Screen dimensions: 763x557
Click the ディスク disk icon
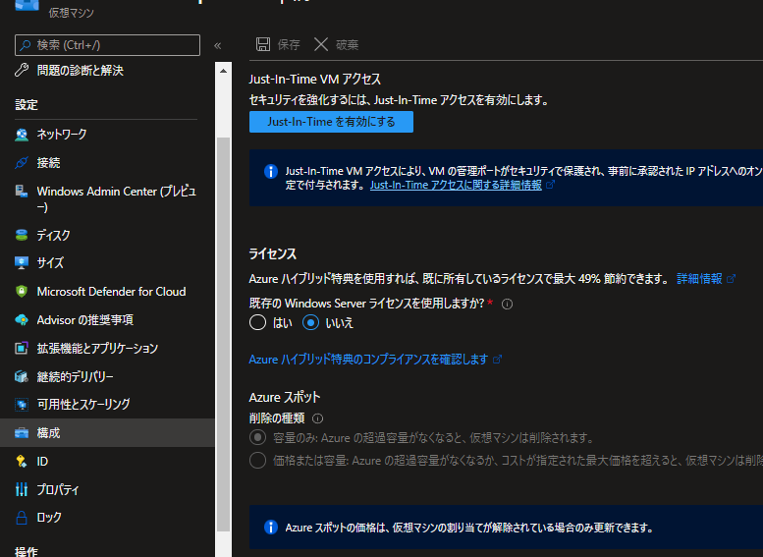pyautogui.click(x=22, y=235)
